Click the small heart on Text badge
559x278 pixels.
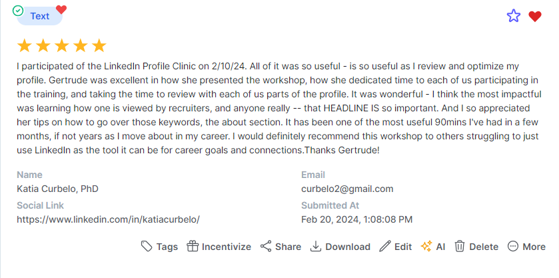pyautogui.click(x=61, y=9)
